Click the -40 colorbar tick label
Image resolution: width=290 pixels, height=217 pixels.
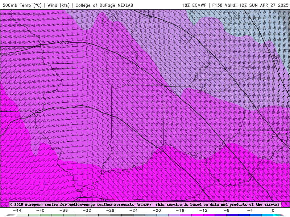[x=40, y=210]
